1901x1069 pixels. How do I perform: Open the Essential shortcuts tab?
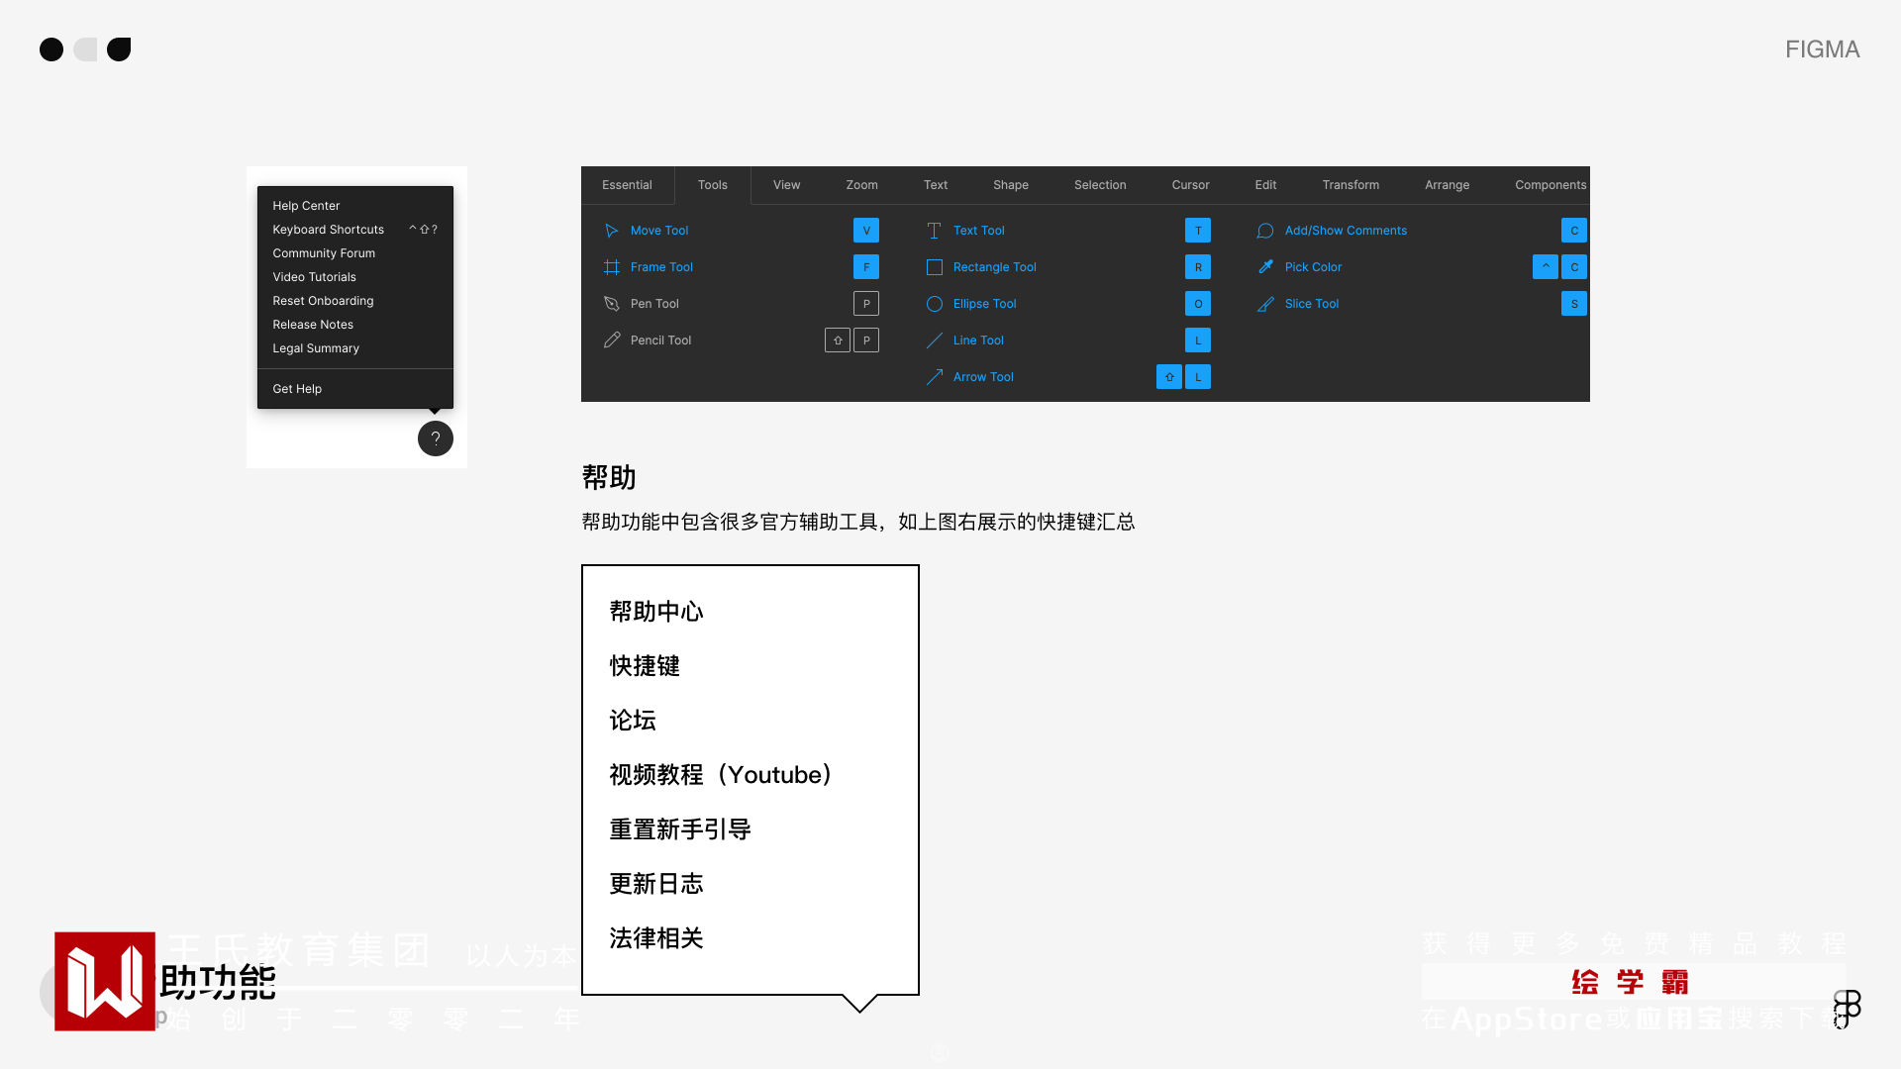627,185
